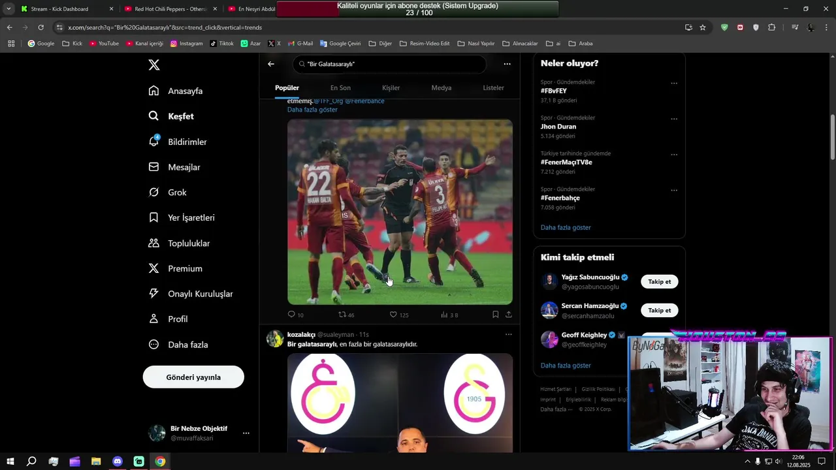
Task: Open Windows taskbar search
Action: point(31,462)
